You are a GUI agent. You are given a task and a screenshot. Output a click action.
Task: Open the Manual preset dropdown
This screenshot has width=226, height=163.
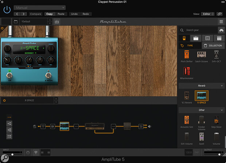pos(40,8)
